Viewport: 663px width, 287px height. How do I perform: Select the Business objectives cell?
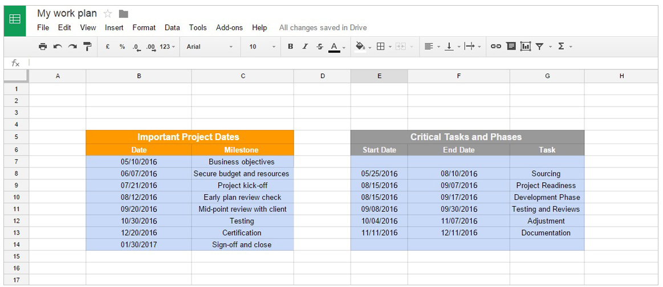242,162
